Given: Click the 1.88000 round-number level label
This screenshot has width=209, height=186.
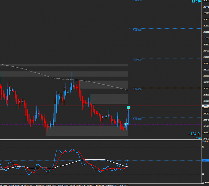Looking at the screenshot, I should (x=137, y=89).
